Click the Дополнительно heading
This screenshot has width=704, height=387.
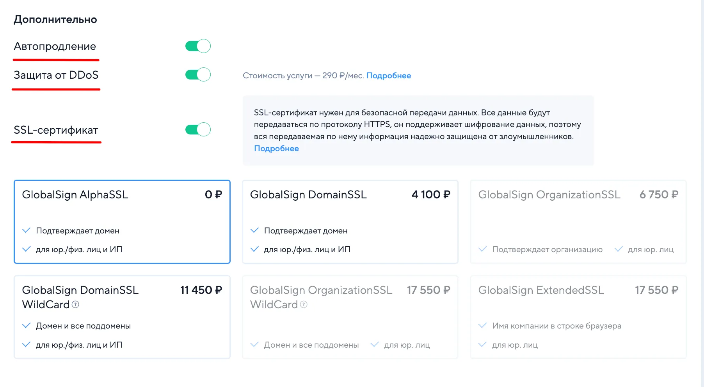(55, 19)
